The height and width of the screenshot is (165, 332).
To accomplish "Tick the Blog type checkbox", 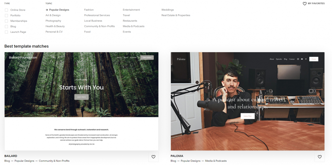I will pos(6,27).
